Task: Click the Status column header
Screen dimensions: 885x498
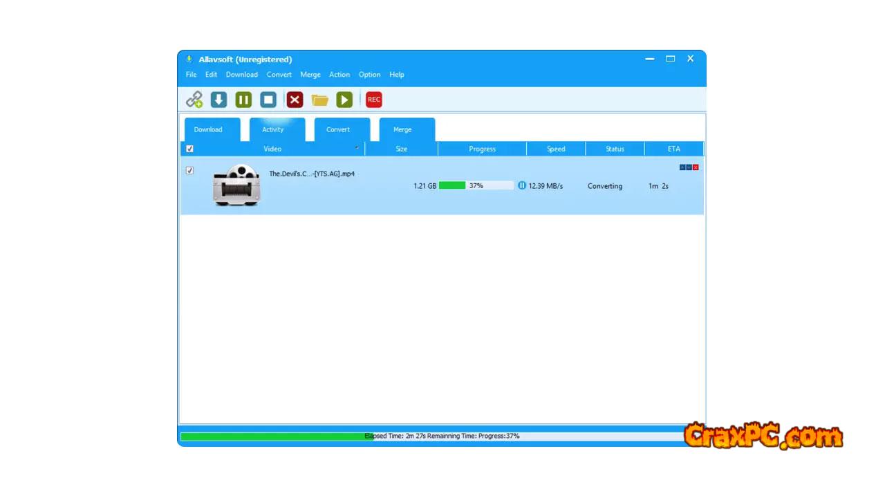Action: click(615, 149)
